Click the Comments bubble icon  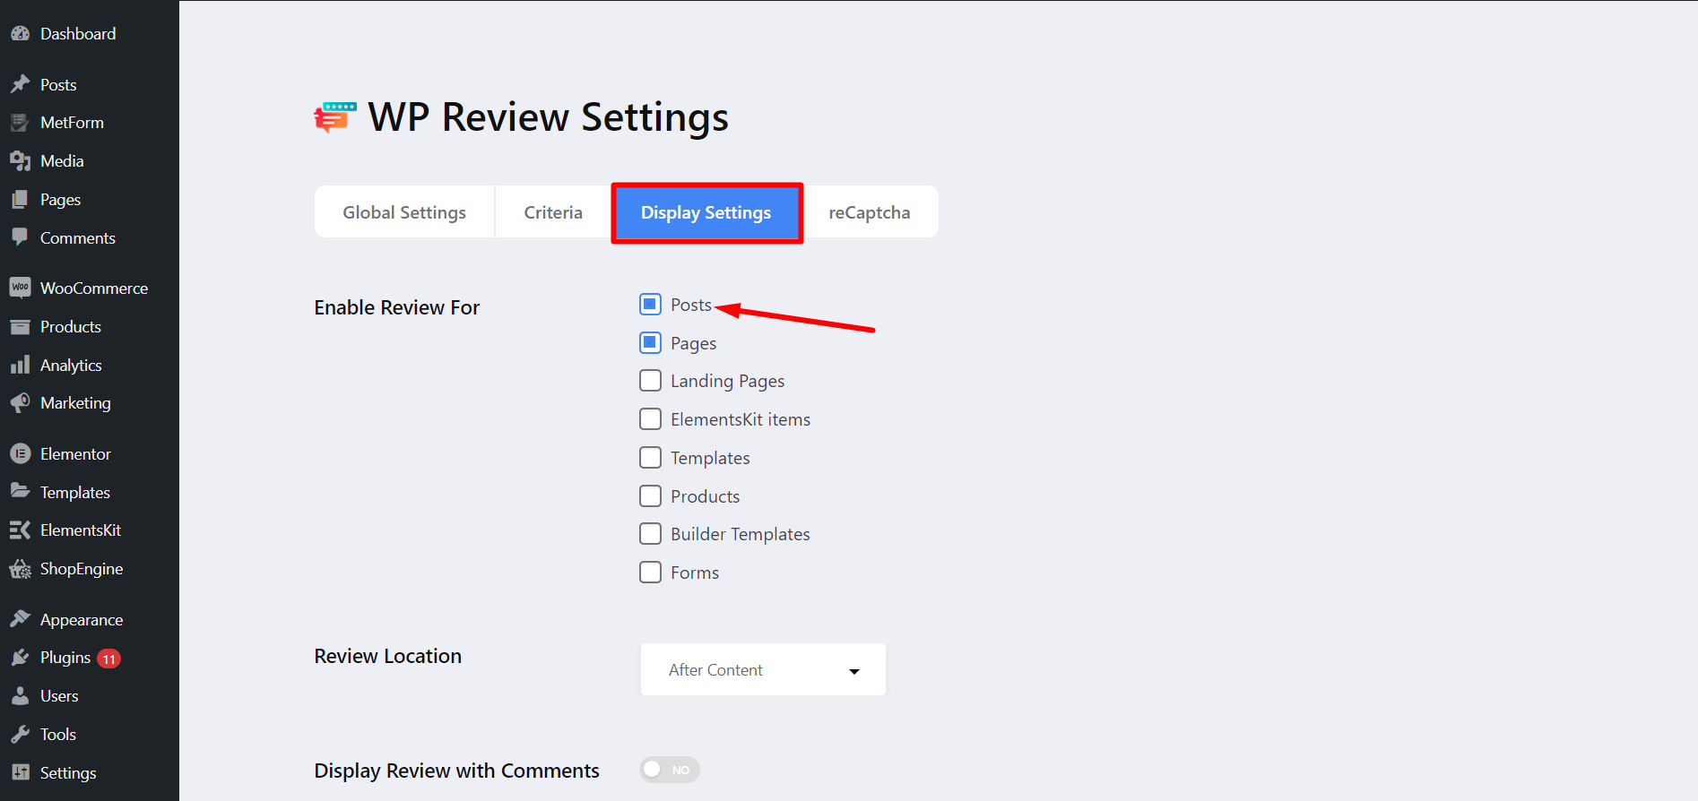point(20,237)
